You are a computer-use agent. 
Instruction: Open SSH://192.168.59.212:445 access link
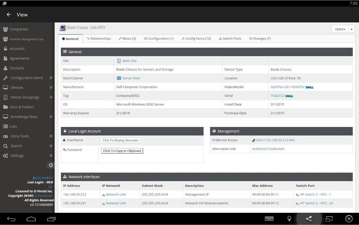(x=275, y=140)
